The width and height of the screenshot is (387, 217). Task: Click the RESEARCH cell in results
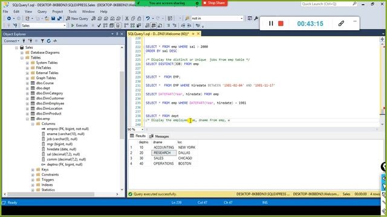coord(164,153)
